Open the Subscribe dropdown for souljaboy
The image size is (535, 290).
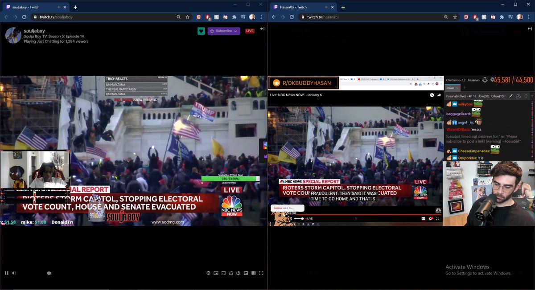(224, 31)
